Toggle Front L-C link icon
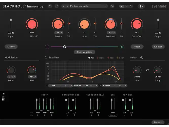169x127 pixels. tap(41, 111)
